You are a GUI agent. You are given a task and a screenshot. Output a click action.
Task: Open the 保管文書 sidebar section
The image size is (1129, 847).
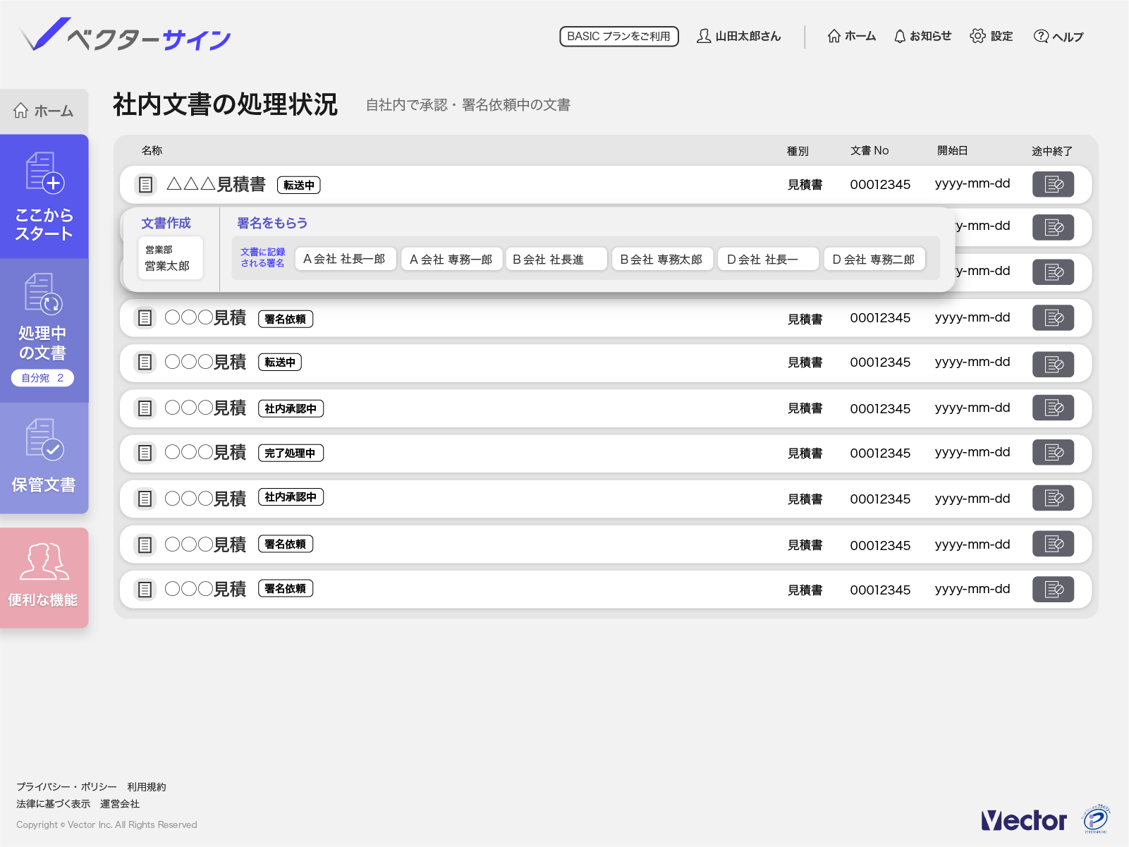pos(44,458)
